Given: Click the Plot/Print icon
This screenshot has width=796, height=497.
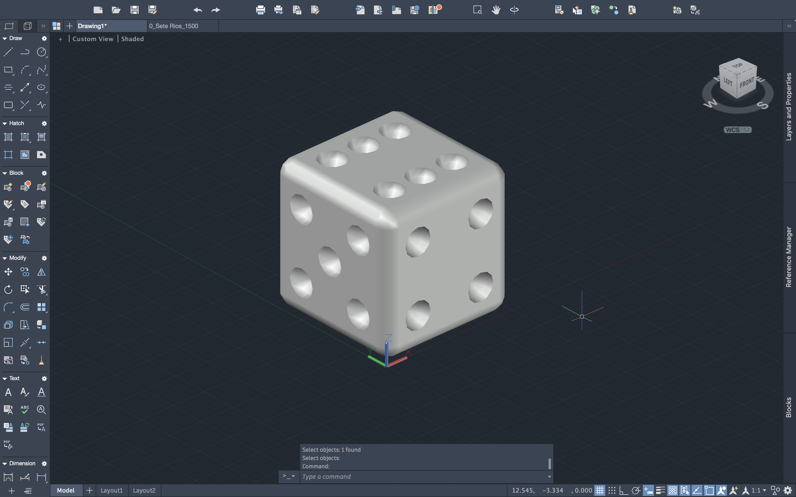Looking at the screenshot, I should click(261, 10).
